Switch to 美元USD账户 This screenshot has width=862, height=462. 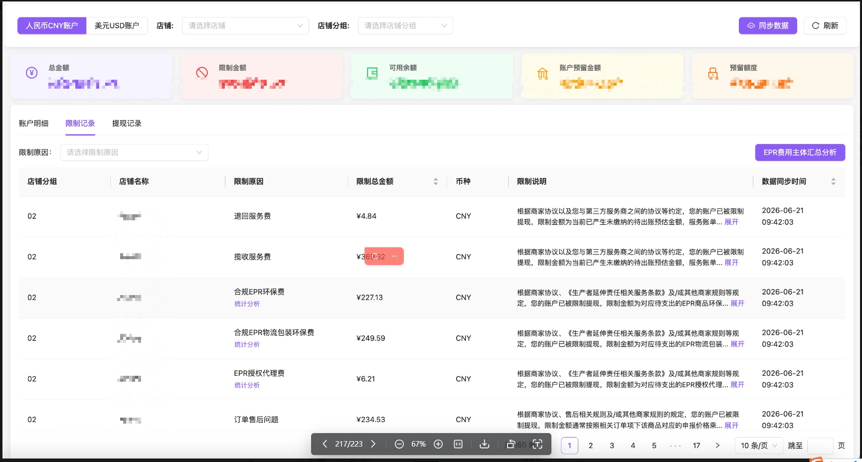(117, 25)
